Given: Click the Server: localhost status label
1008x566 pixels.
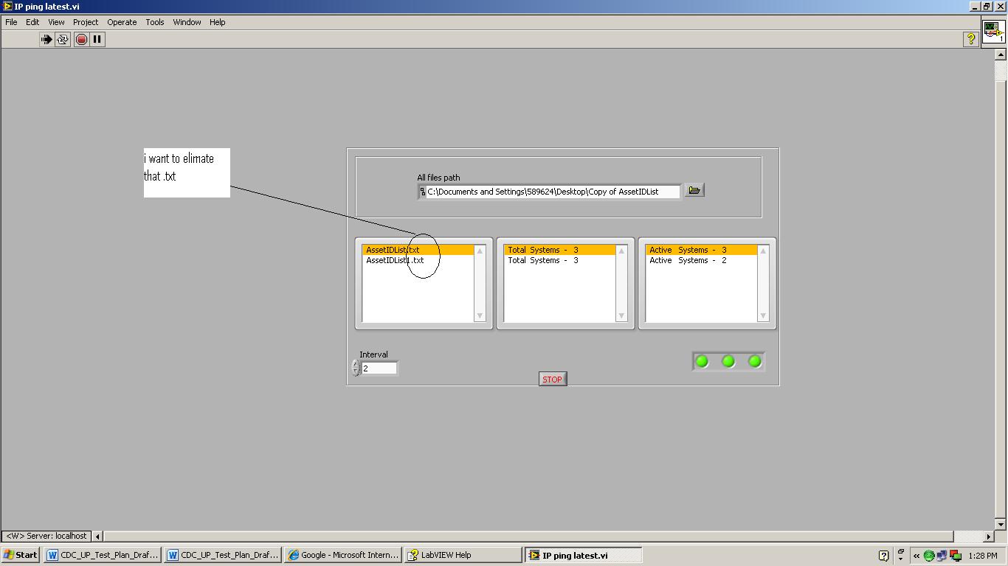Looking at the screenshot, I should pyautogui.click(x=46, y=536).
